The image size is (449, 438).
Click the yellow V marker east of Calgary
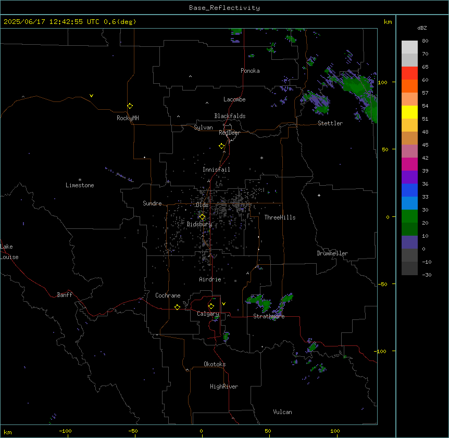(x=223, y=304)
